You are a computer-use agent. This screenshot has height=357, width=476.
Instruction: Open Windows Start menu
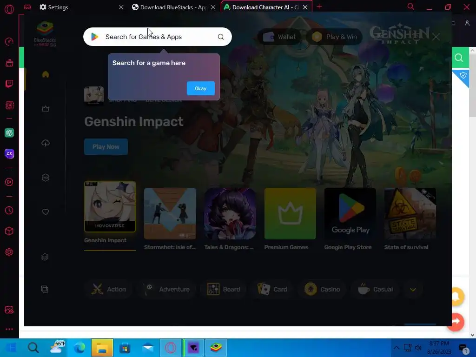(x=11, y=348)
